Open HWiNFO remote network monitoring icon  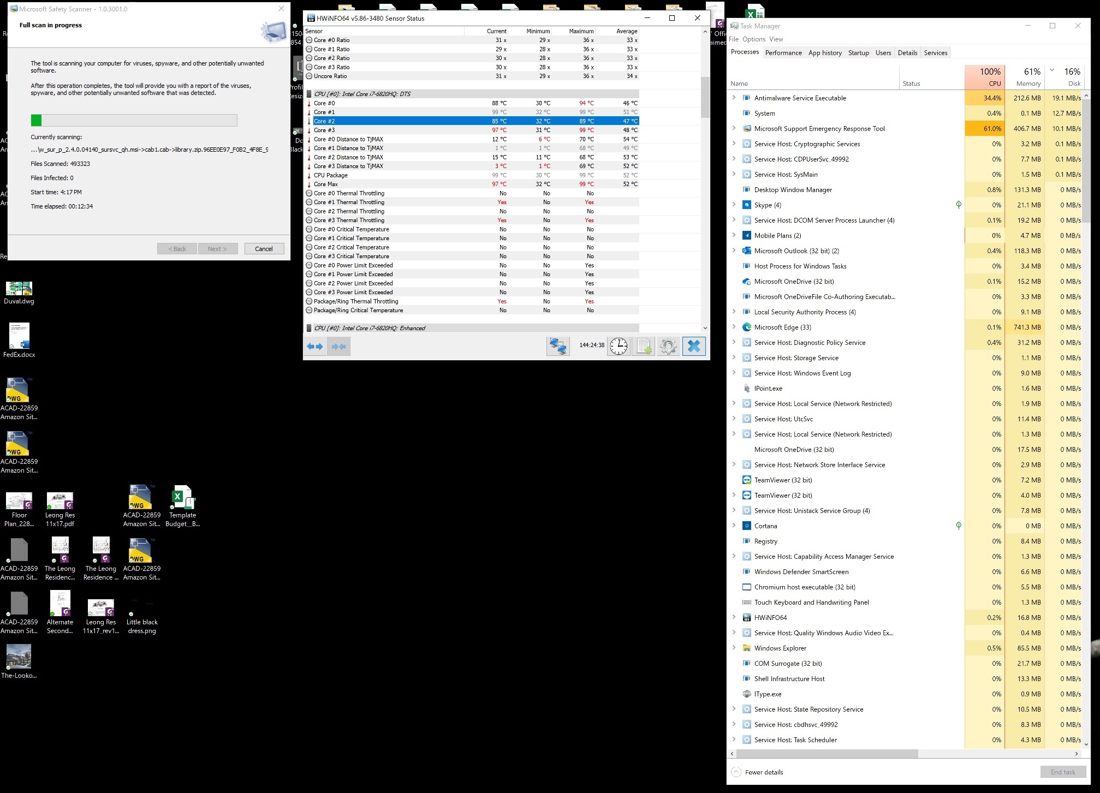point(558,346)
